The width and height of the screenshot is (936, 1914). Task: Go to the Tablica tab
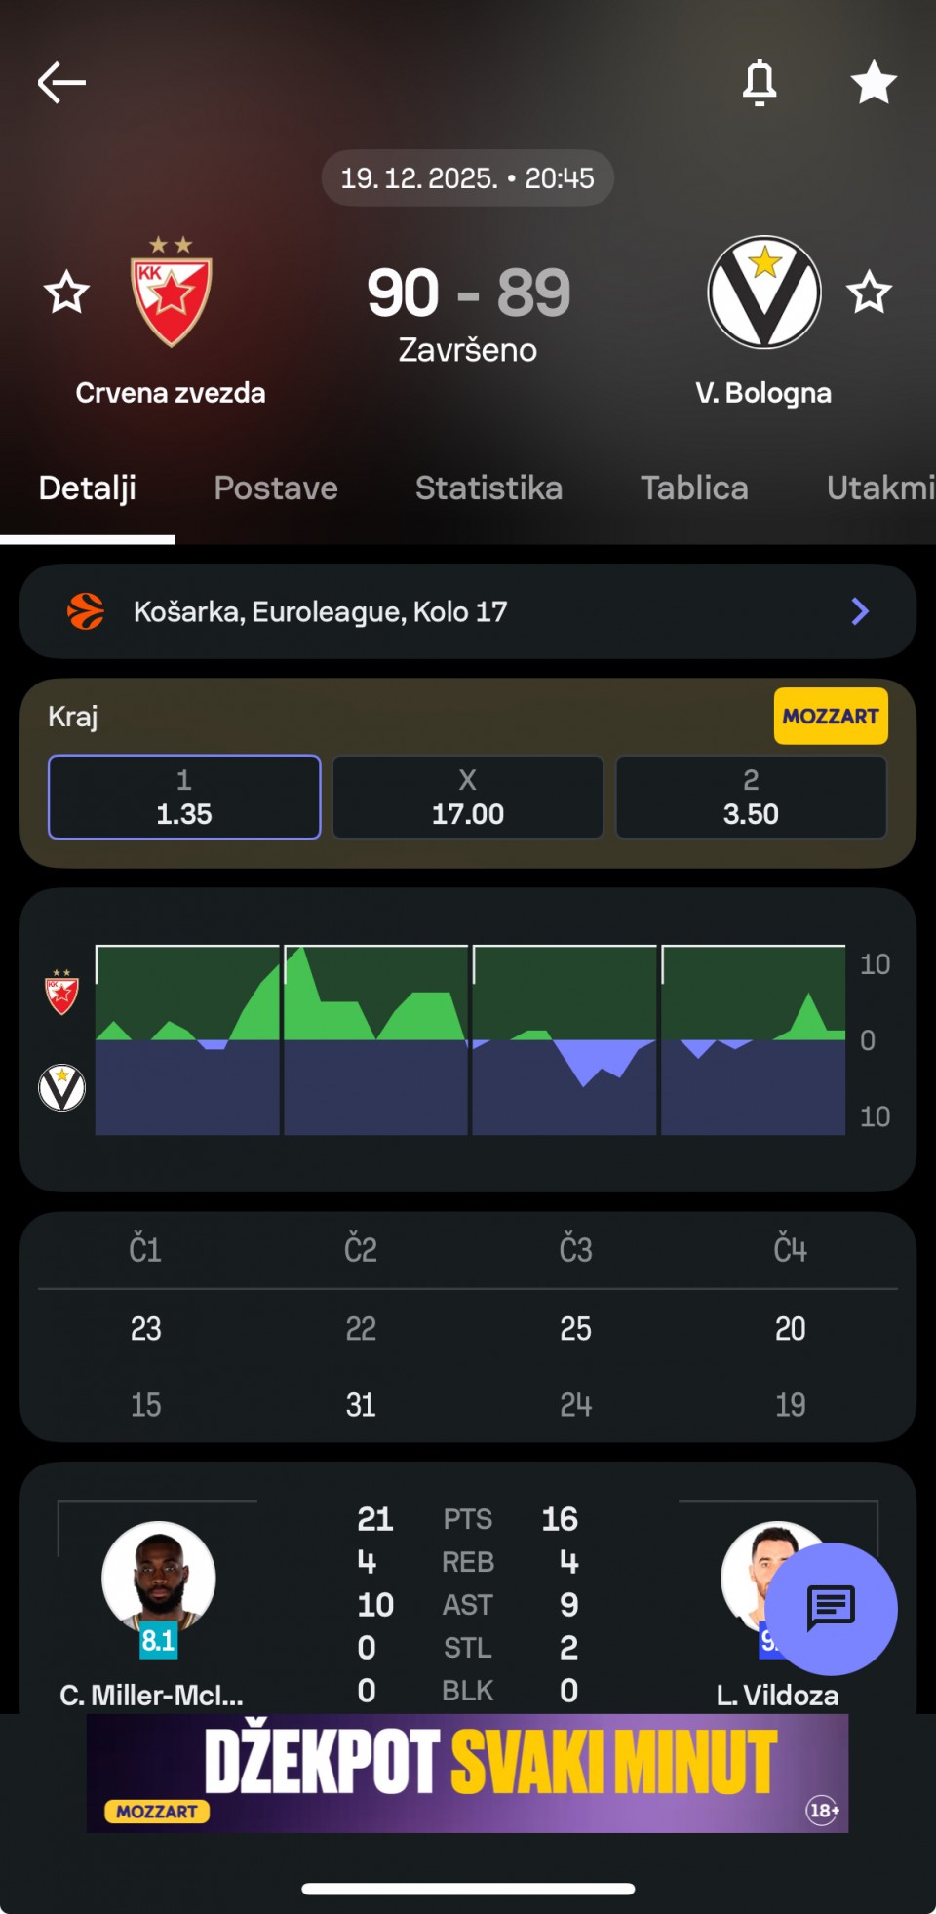(x=694, y=488)
